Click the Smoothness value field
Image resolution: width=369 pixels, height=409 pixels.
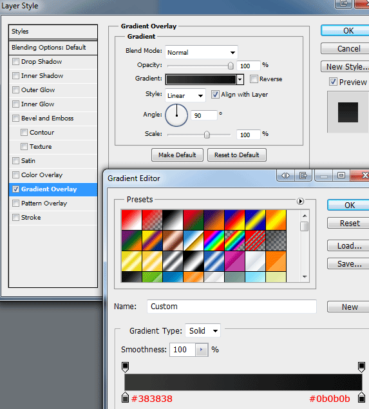tap(182, 350)
